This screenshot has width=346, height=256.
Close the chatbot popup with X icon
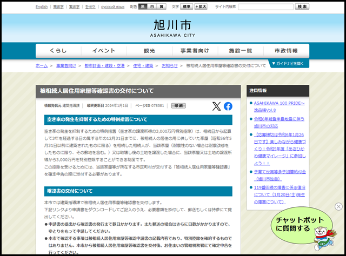click(x=338, y=206)
